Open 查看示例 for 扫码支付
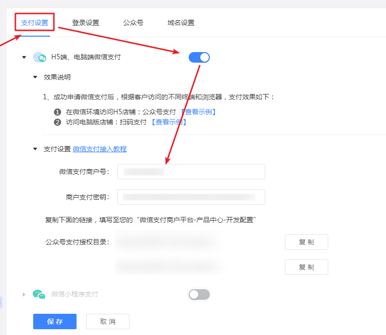Viewport: 386px width, 335px height. [169, 122]
